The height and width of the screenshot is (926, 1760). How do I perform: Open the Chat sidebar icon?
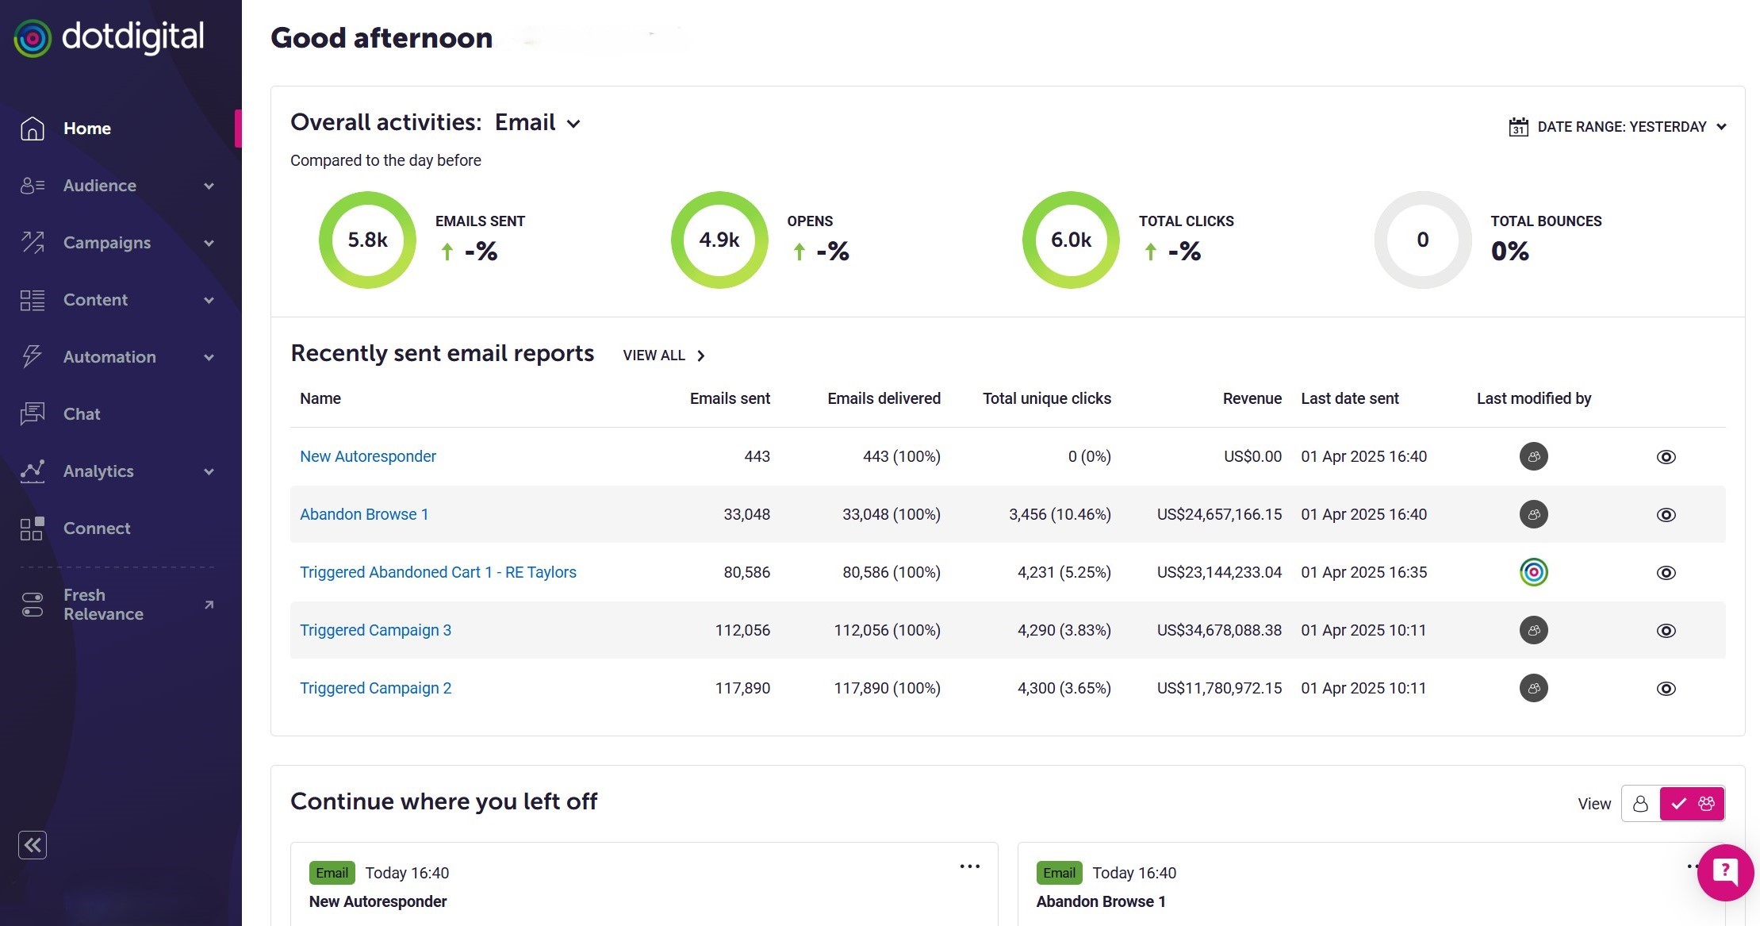(33, 414)
